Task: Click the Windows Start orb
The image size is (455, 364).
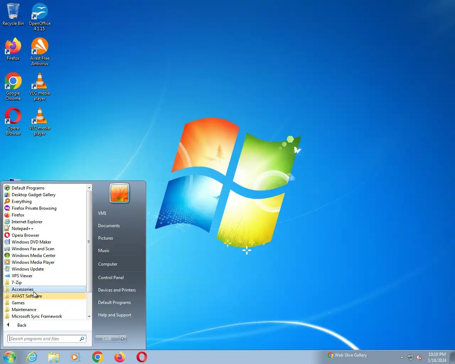Action: (x=10, y=357)
